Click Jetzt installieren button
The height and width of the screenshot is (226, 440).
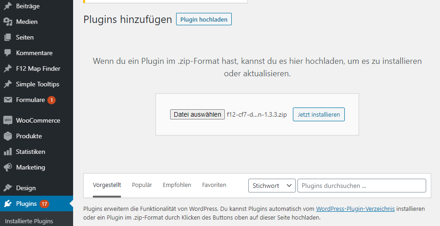(319, 114)
